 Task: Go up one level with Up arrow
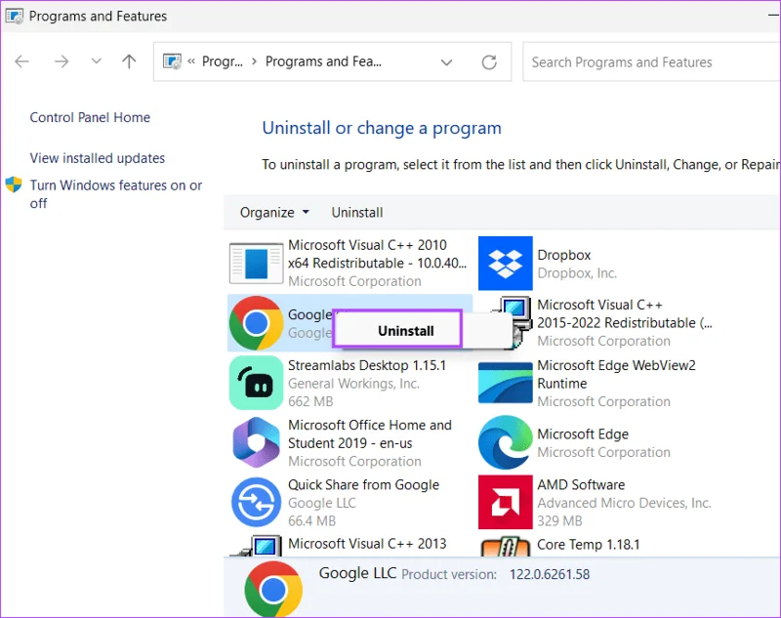pyautogui.click(x=129, y=62)
